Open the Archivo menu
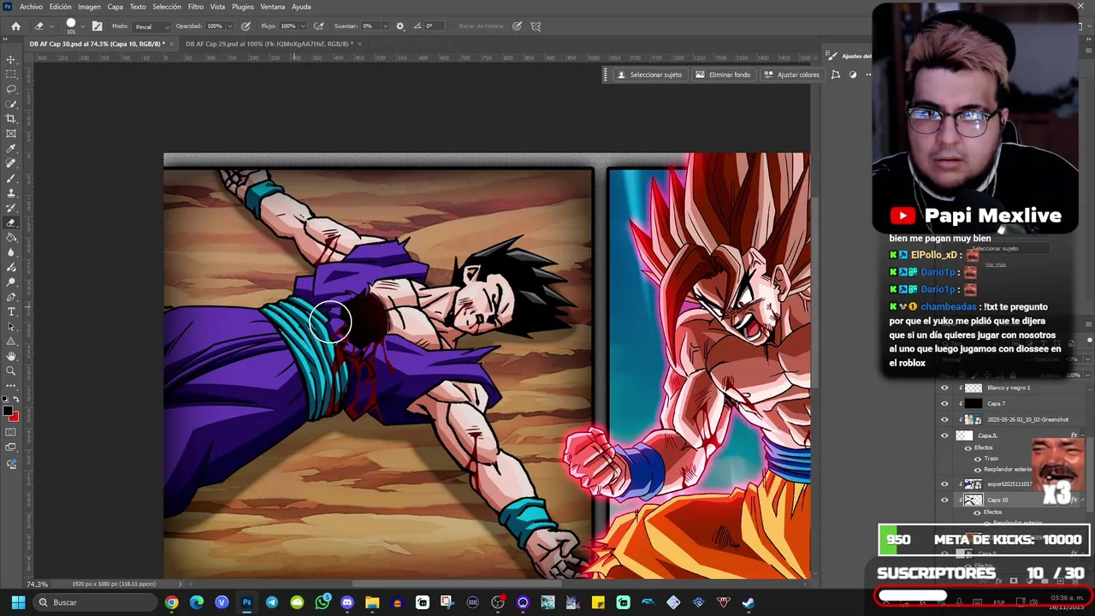This screenshot has height=616, width=1095. [31, 7]
